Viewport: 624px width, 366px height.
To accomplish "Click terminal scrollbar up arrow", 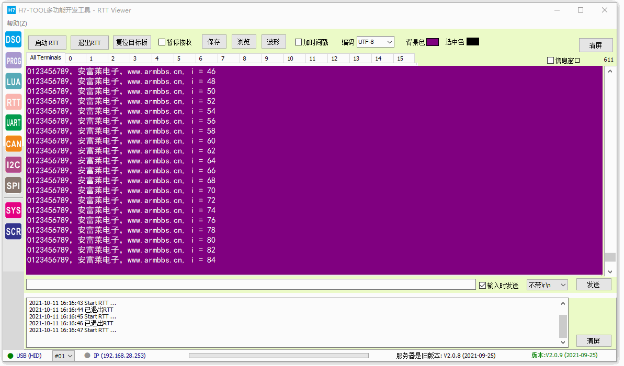I will click(x=610, y=71).
